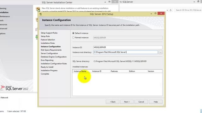Click Setup Role step
Image resolution: width=202 pixels, height=113 pixels.
pyautogui.click(x=45, y=36)
